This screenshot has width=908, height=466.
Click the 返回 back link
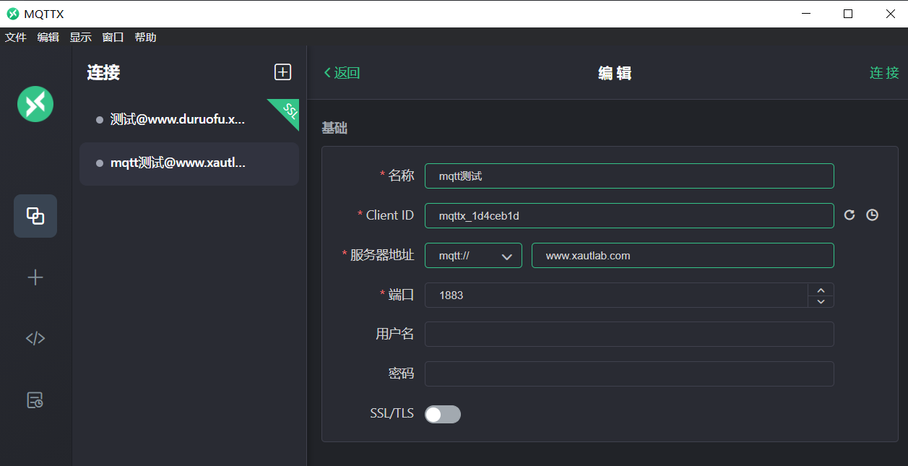(342, 73)
